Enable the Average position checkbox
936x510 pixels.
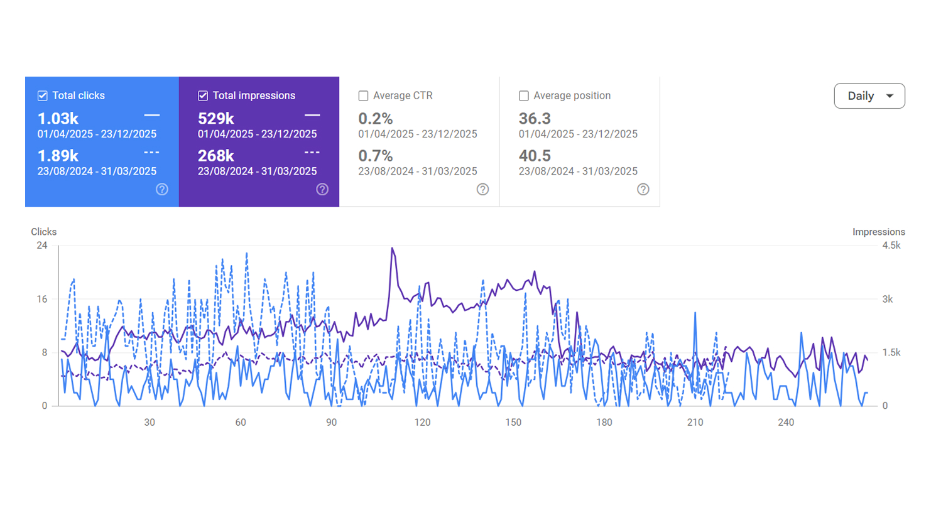coord(523,96)
